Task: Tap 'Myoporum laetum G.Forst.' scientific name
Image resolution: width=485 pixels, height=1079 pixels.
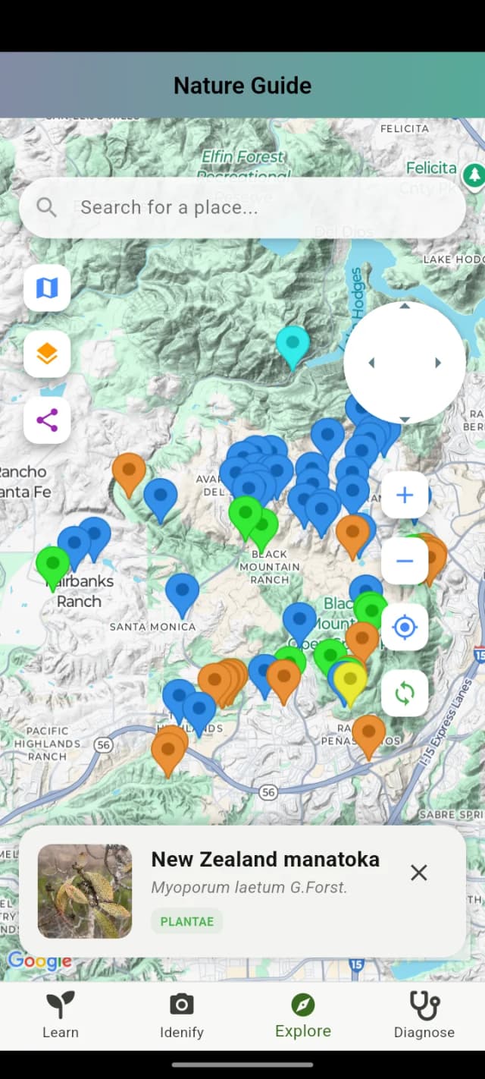Action: 249,887
